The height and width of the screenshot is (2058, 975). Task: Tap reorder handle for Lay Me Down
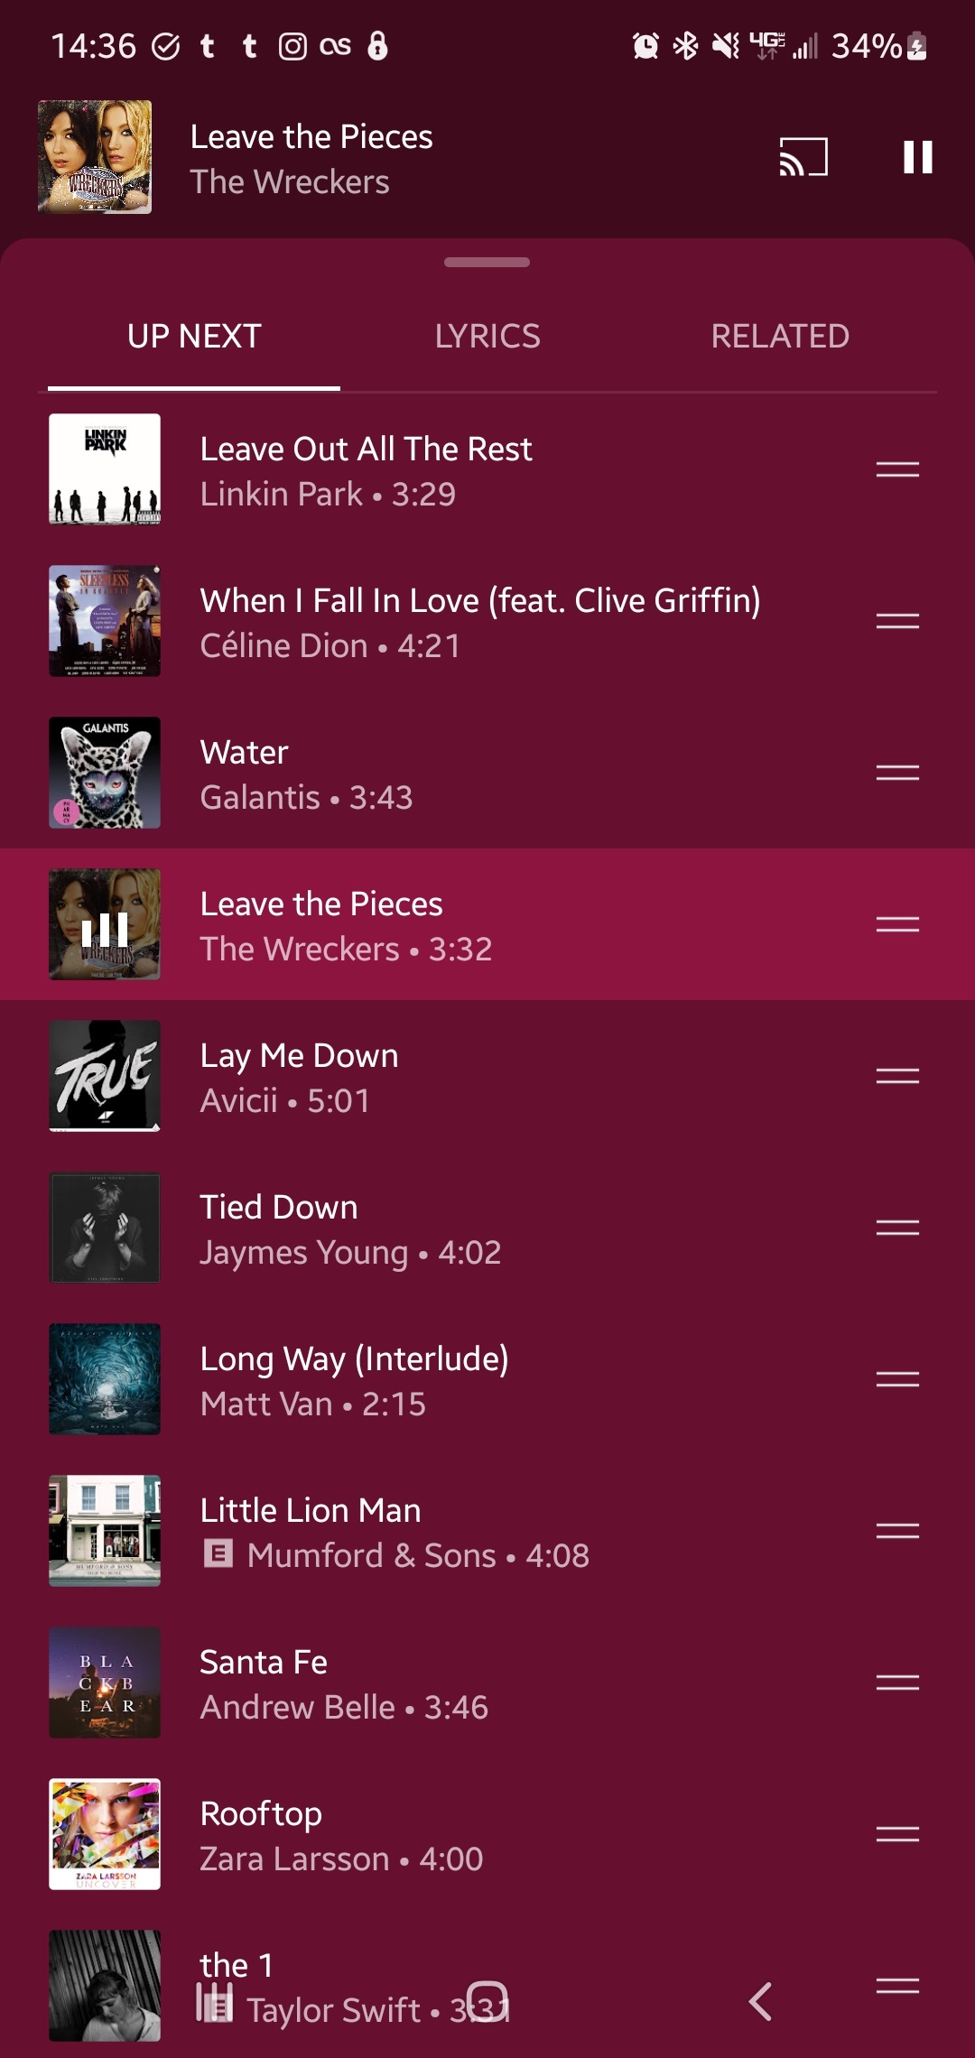point(897,1076)
